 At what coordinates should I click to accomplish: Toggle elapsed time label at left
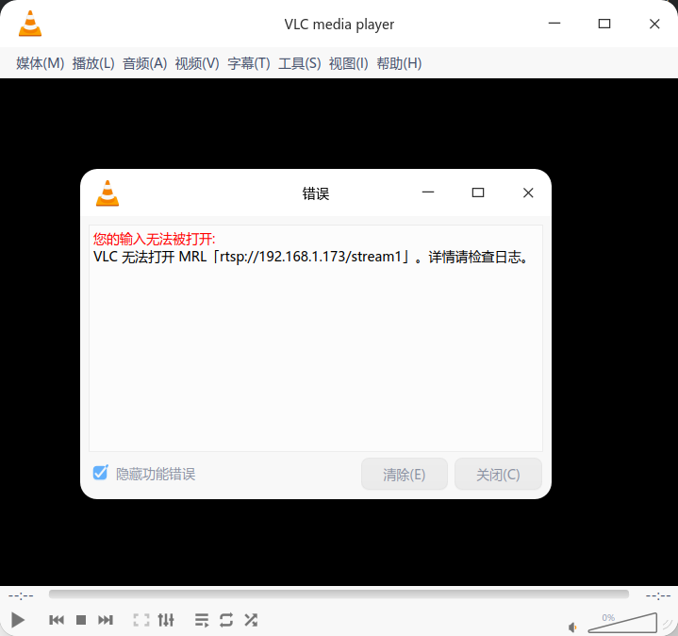pos(21,595)
